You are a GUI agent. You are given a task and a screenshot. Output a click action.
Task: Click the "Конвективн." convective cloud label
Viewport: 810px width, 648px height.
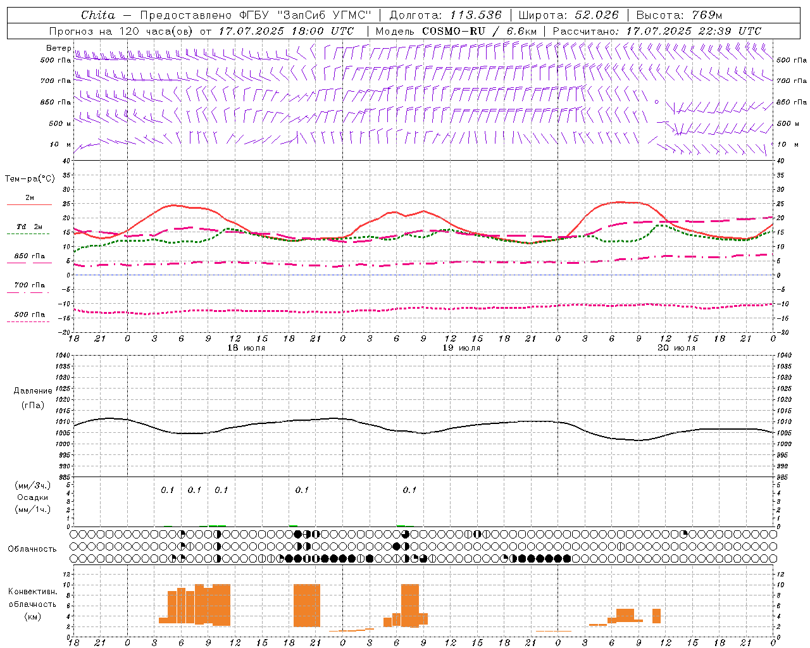pos(32,592)
